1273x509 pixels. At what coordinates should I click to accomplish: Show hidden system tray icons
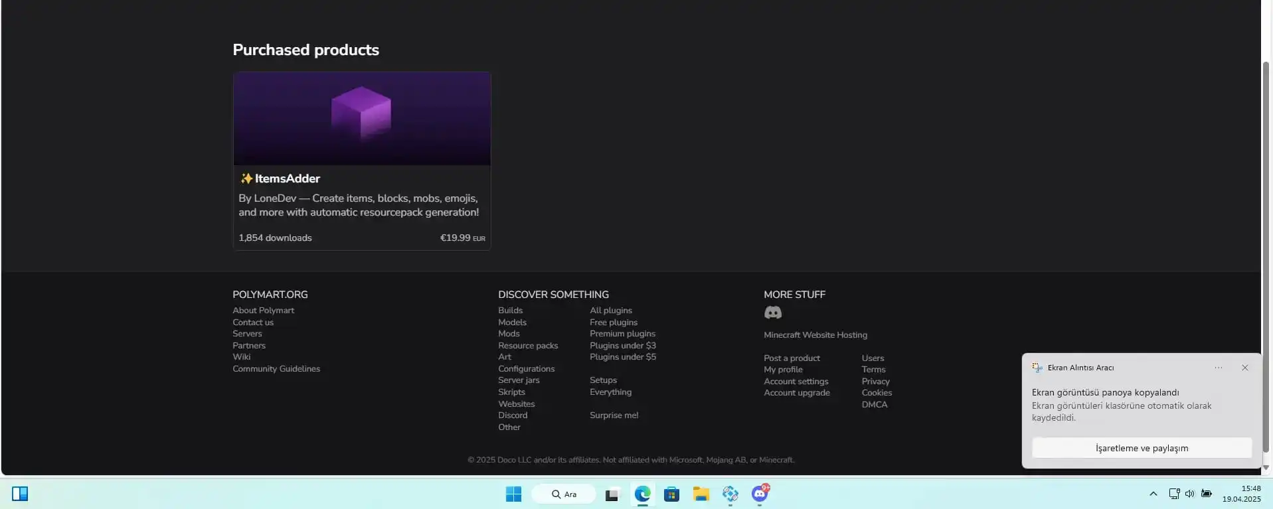point(1153,494)
